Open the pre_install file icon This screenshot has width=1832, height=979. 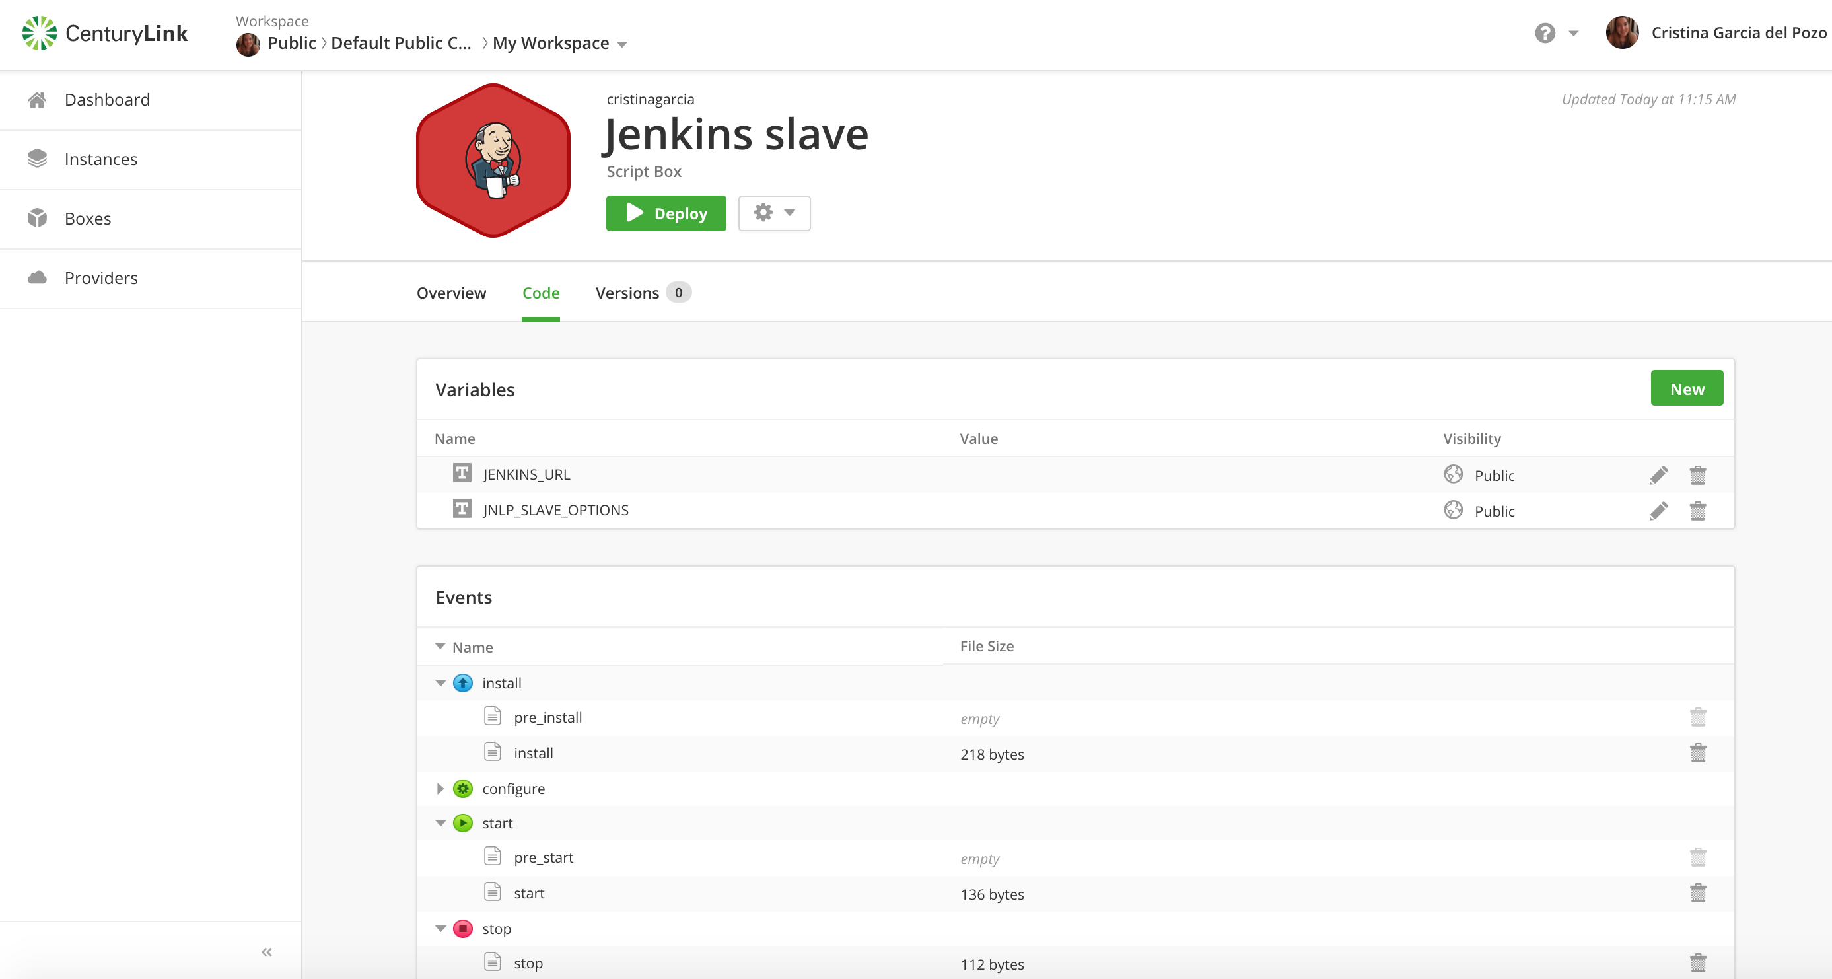coord(492,717)
